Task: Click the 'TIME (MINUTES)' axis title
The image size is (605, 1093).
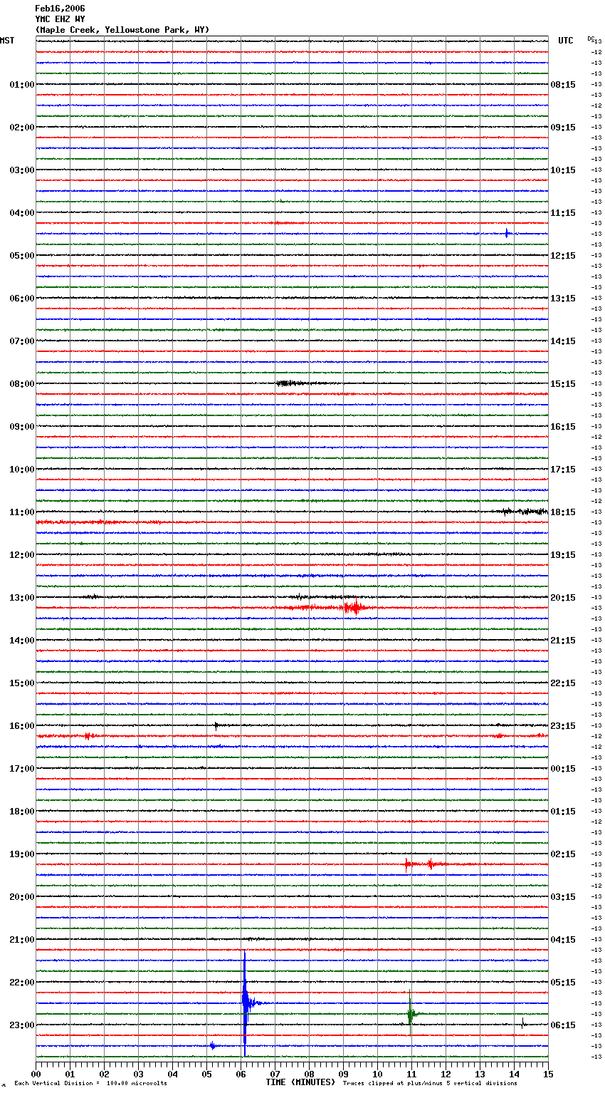Action: [x=300, y=1082]
